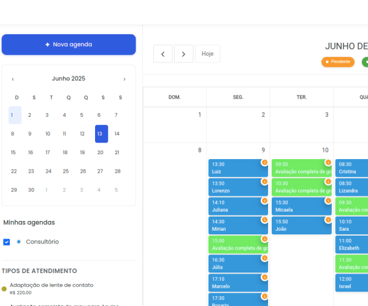Select day 1 of June in mini calendar
Screen dimensions: 368x306
15,115
